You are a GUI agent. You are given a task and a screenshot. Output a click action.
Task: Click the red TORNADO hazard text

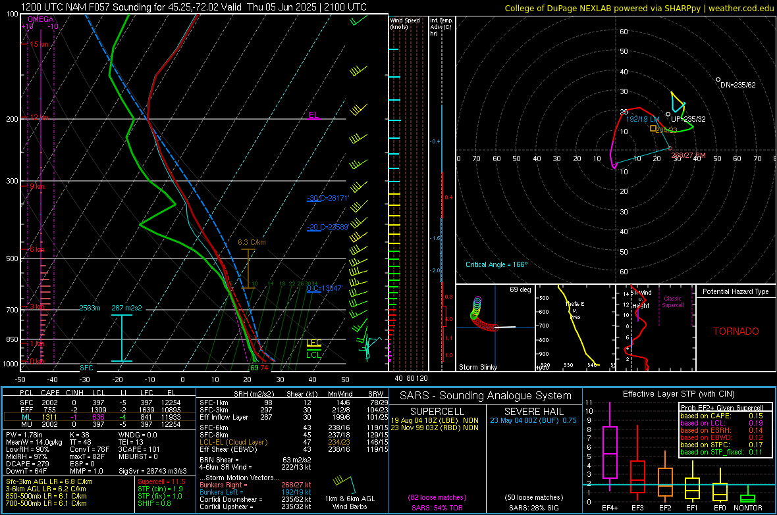(x=736, y=331)
